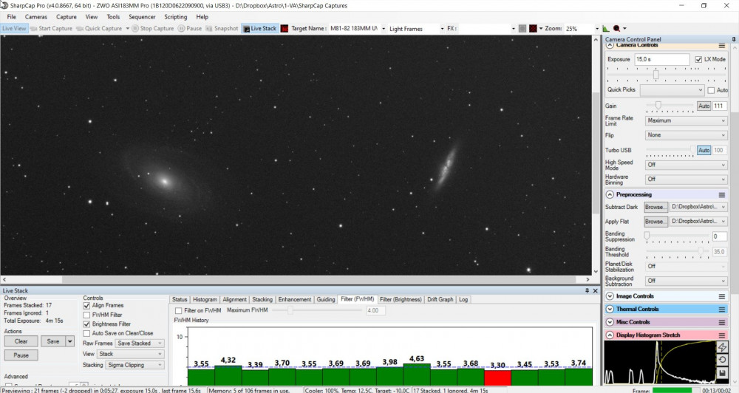Check the Filter on FWHM checkbox

[179, 310]
